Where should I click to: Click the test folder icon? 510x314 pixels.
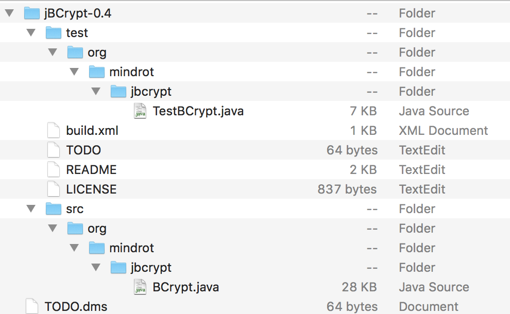[54, 33]
